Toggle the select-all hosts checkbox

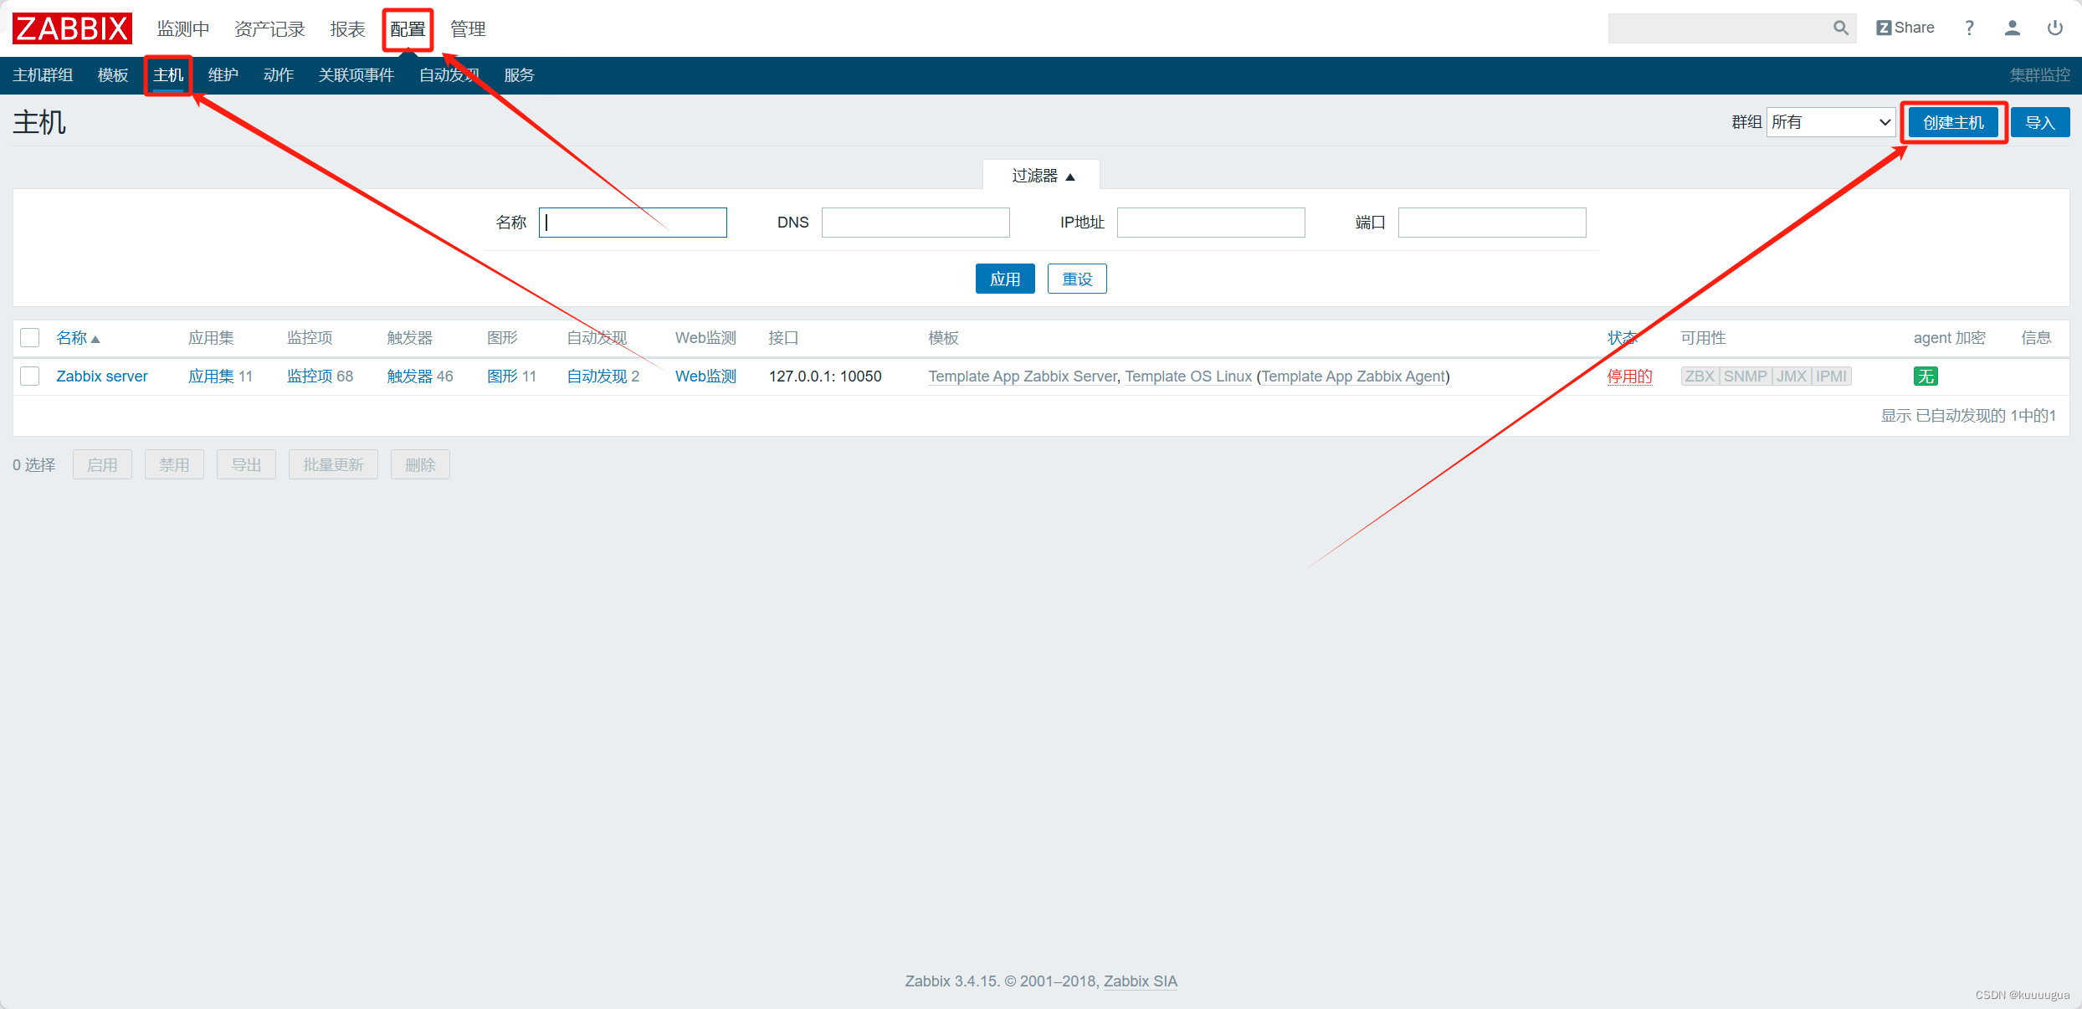click(x=30, y=337)
